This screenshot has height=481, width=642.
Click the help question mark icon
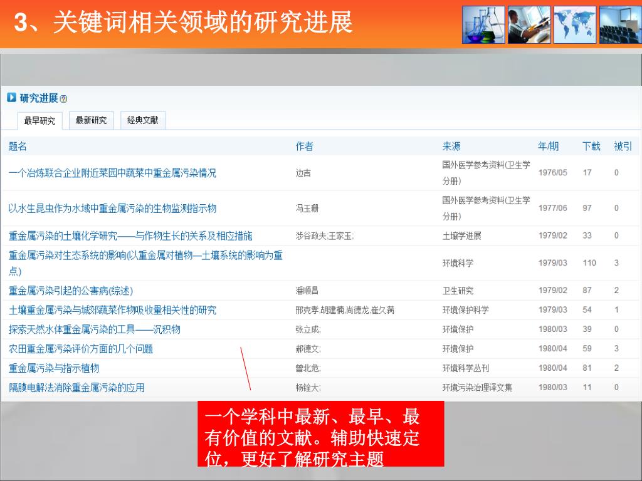63,99
